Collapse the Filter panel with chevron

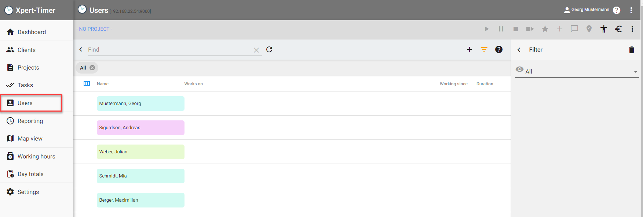click(x=519, y=50)
